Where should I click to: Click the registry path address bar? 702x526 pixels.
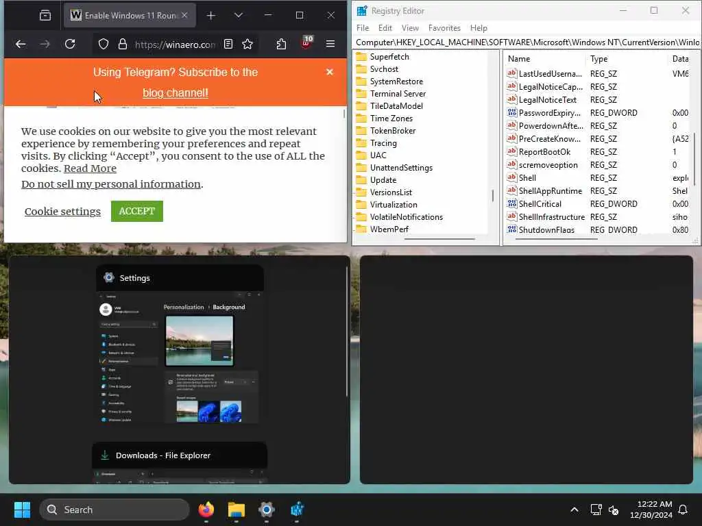tap(526, 42)
